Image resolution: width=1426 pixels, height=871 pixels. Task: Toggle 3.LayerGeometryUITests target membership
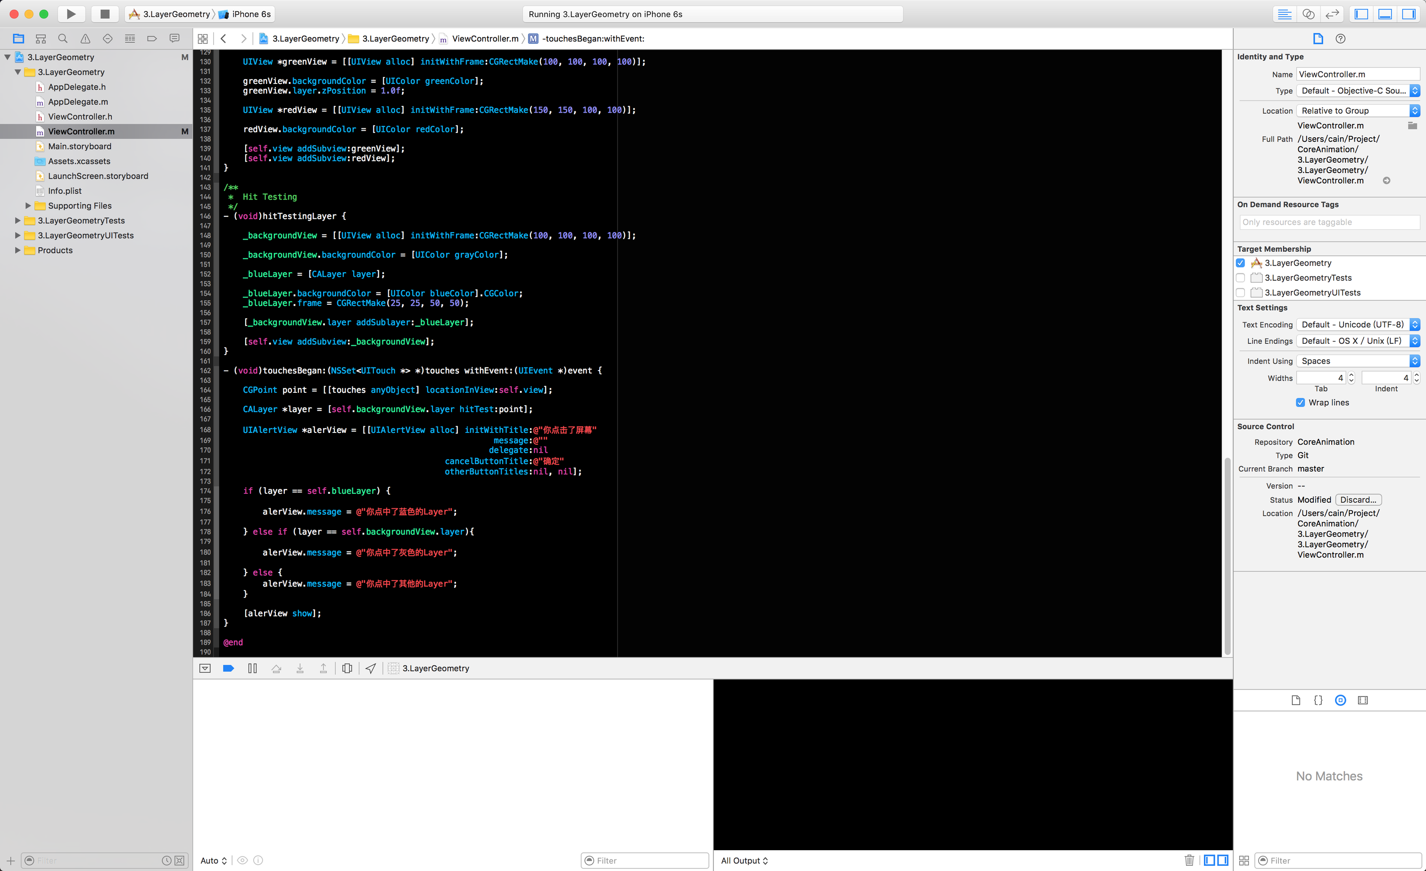point(1240,293)
